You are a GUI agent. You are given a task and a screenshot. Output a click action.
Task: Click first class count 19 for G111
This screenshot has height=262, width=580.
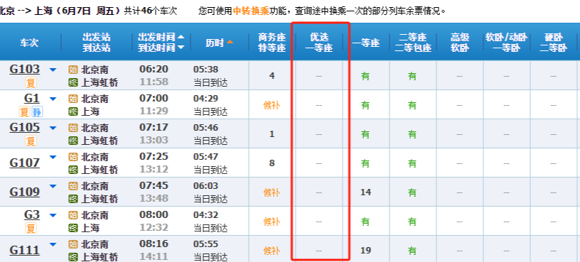[365, 251]
